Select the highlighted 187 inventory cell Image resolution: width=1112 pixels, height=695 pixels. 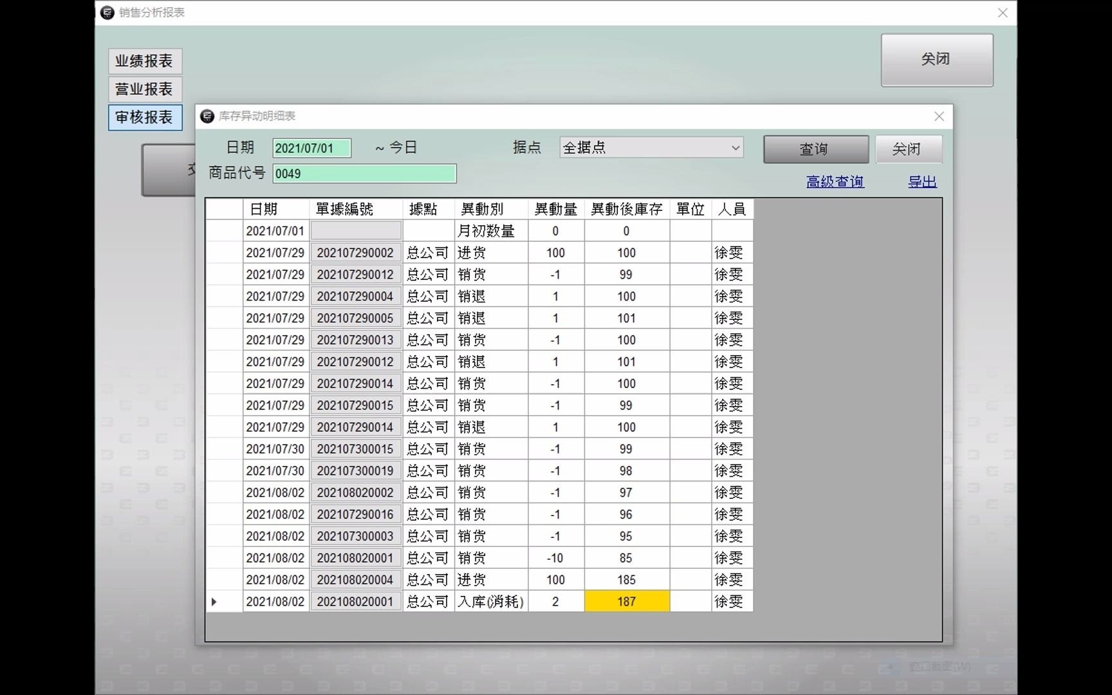[x=626, y=601]
